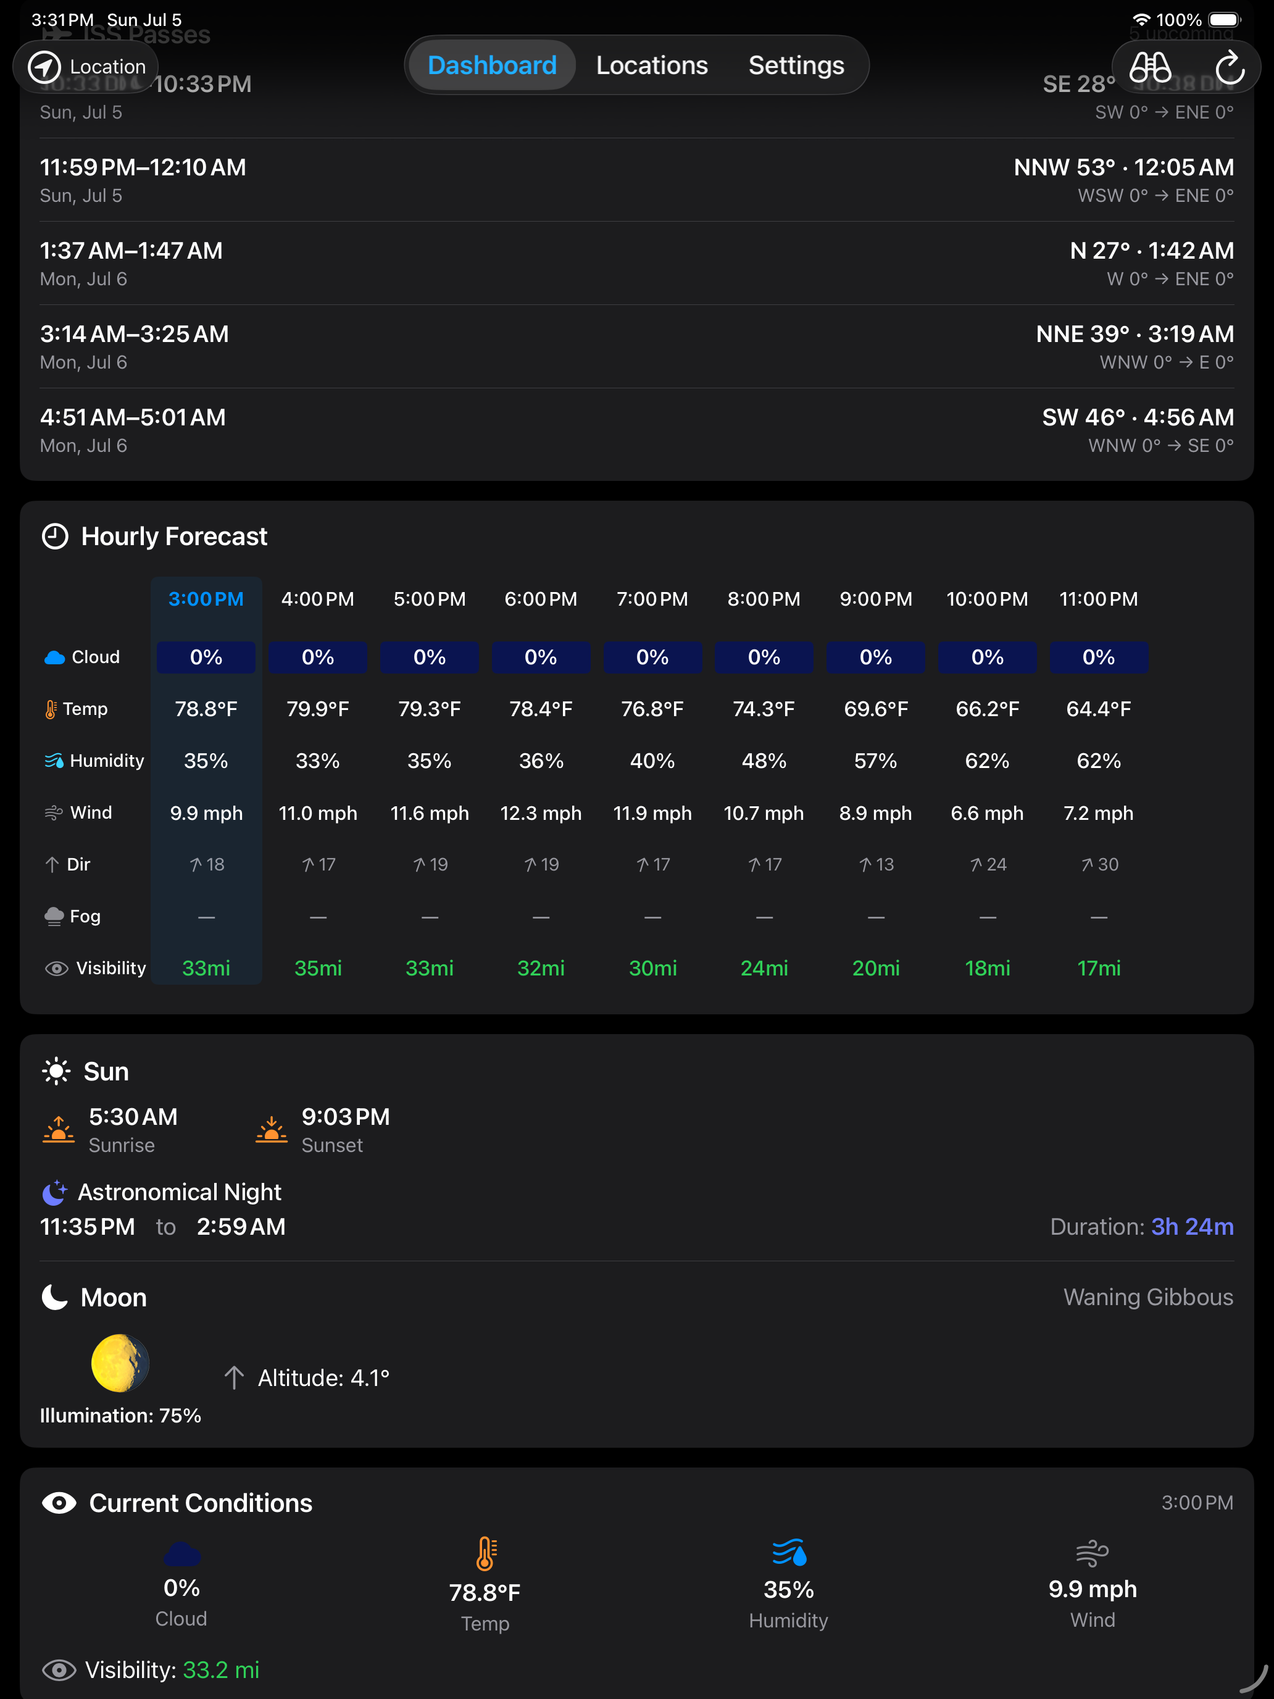The image size is (1274, 1699).
Task: Tap the 33.2 mi visibility value
Action: click(221, 1670)
